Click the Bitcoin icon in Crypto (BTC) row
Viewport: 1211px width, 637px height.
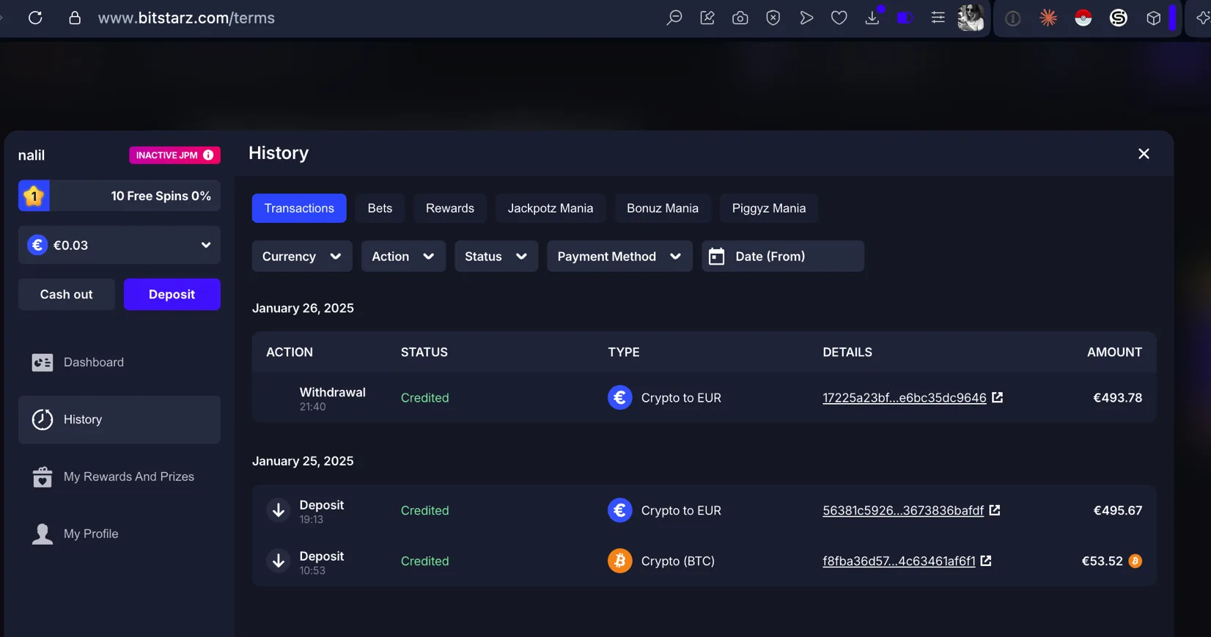pos(620,561)
